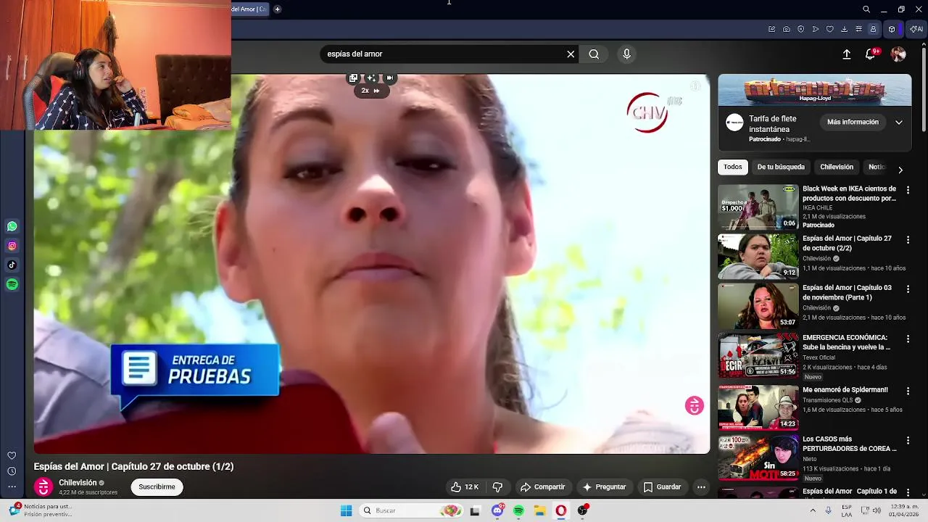Open options for CASOS más PERTURBADORES video
Screen dimensions: 928x522
[908, 440]
